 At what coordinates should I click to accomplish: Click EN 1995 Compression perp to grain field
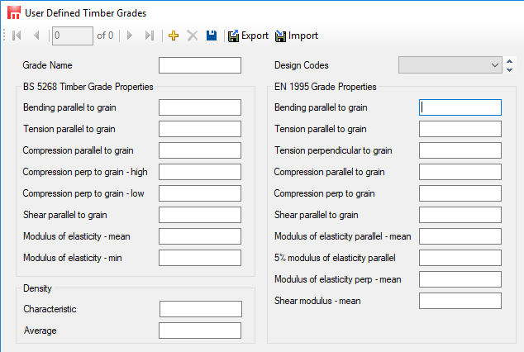click(460, 193)
